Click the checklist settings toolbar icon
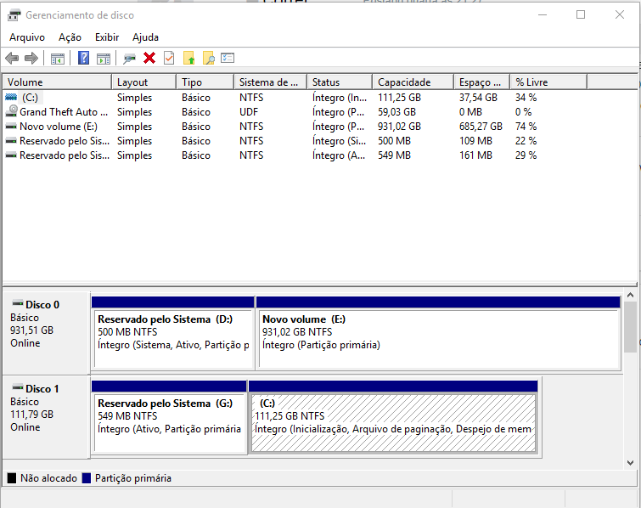Image resolution: width=641 pixels, height=508 pixels. pos(228,58)
